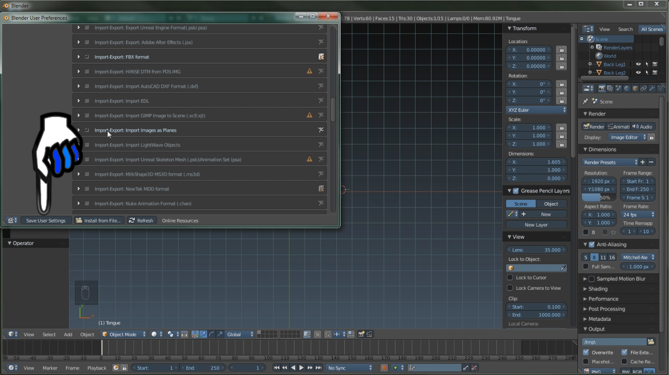
Task: Disable the Import Images as Planes addon
Action: [x=87, y=130]
